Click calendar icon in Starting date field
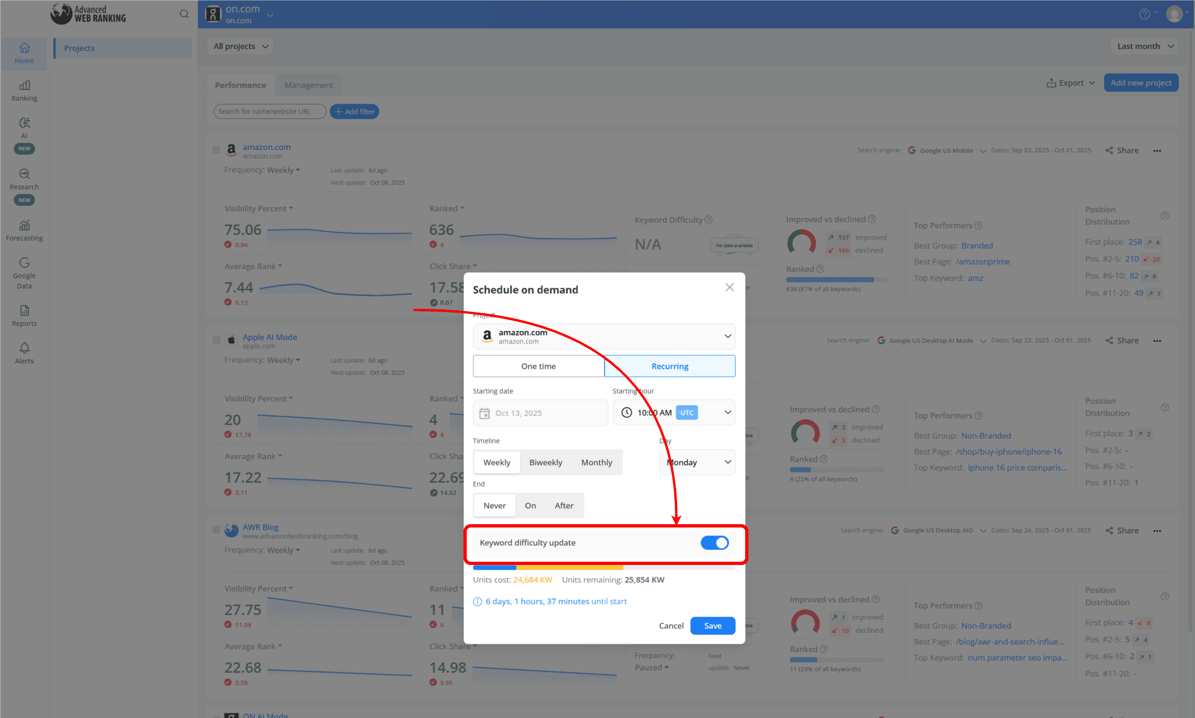The height and width of the screenshot is (718, 1195). (x=484, y=413)
